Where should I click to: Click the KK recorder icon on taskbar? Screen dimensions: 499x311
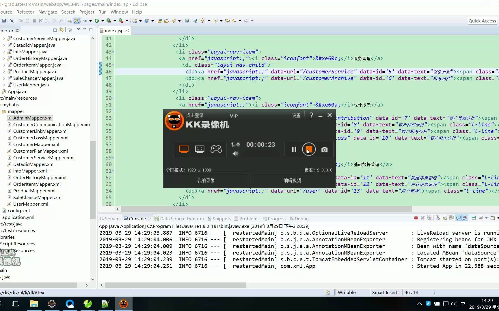124,304
